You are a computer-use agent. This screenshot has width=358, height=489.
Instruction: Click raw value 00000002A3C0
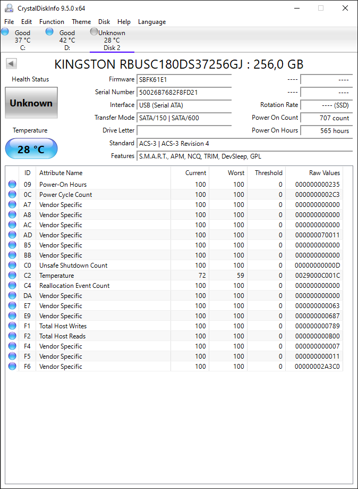pos(317,367)
